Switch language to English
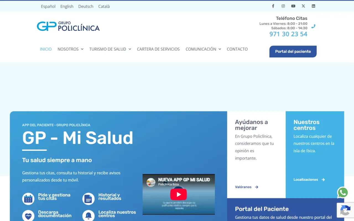354x221 pixels. pyautogui.click(x=67, y=6)
